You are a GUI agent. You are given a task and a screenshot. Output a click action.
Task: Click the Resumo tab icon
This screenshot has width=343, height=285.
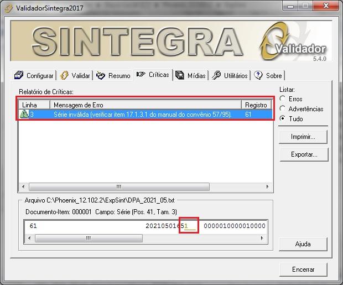click(101, 75)
